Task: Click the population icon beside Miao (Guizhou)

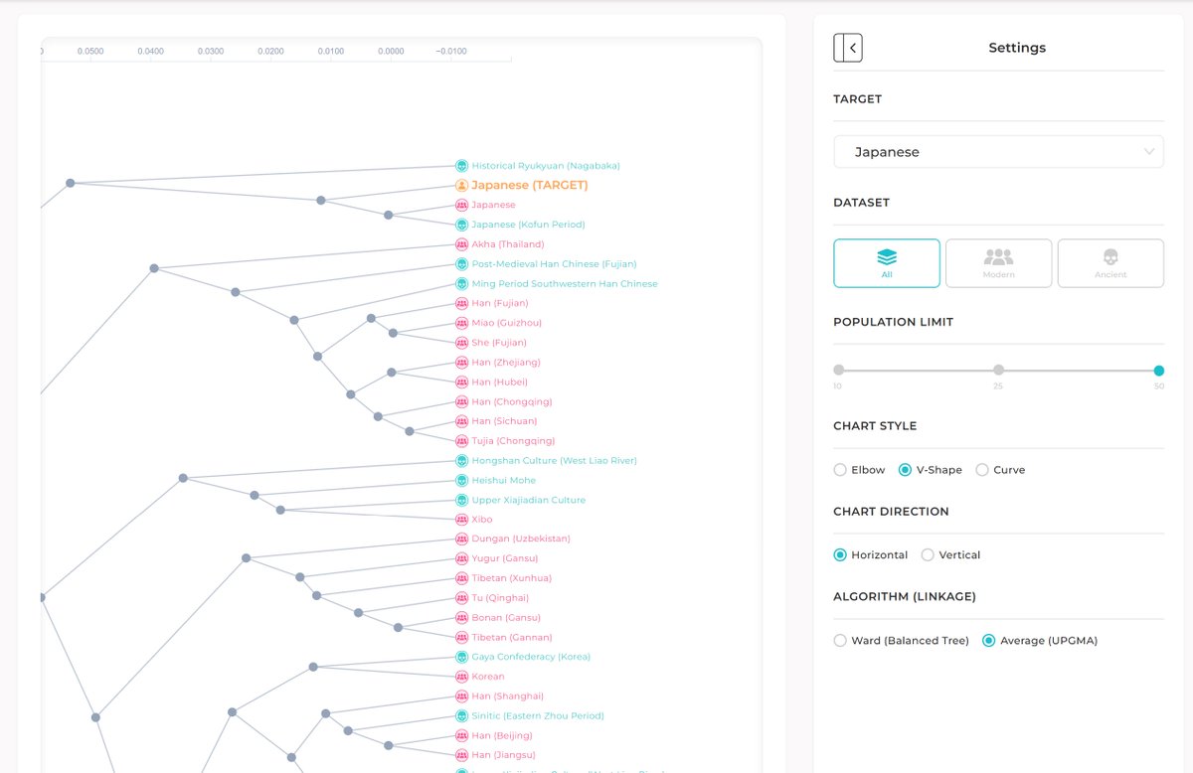Action: click(x=461, y=322)
